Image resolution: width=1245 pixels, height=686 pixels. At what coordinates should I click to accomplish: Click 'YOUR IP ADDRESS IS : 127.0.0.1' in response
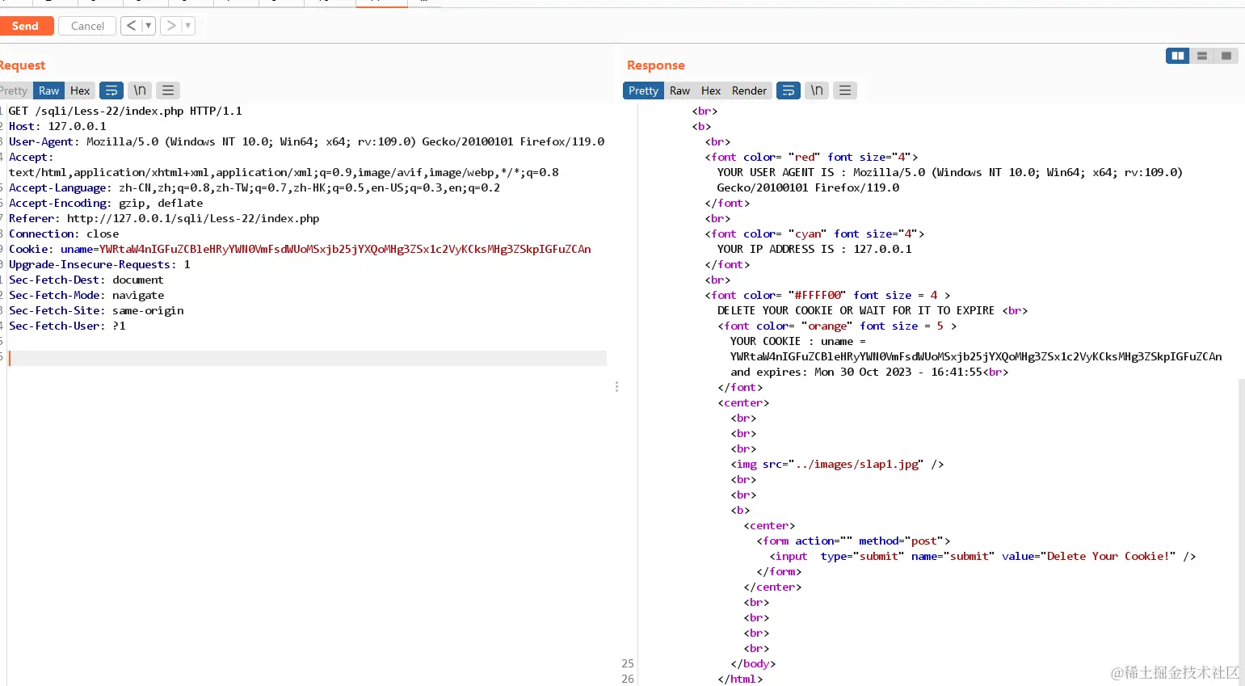tap(814, 249)
